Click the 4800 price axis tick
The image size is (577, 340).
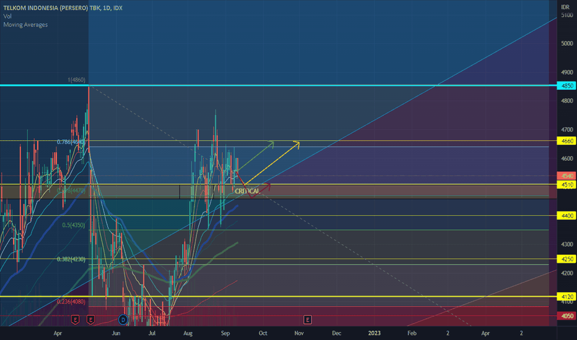567,101
